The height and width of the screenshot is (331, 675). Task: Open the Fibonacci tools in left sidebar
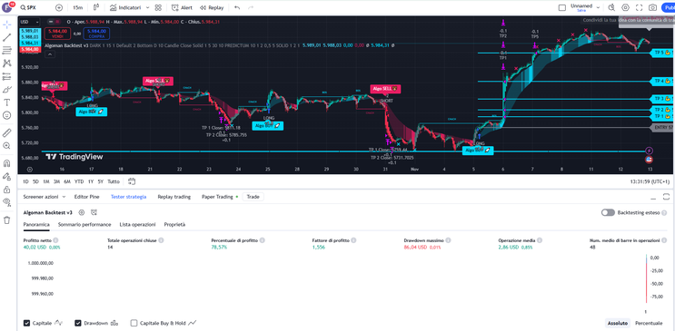click(6, 50)
